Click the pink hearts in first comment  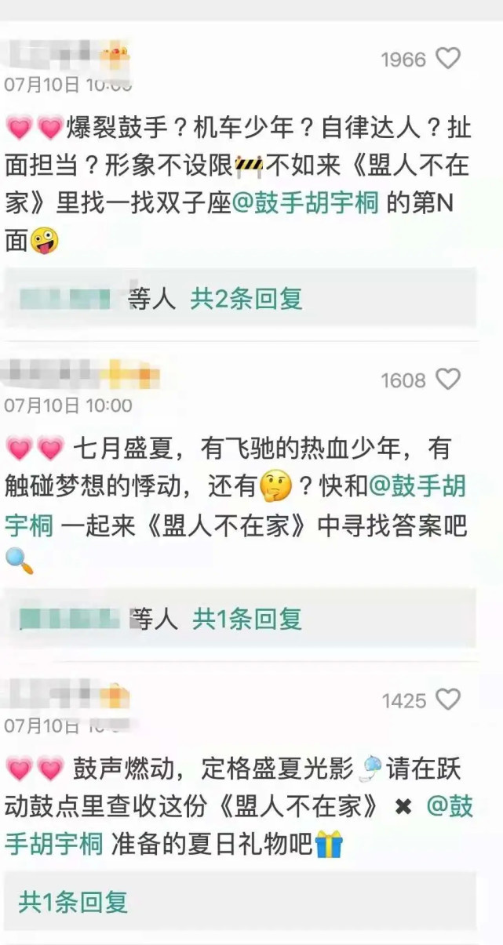tap(34, 128)
